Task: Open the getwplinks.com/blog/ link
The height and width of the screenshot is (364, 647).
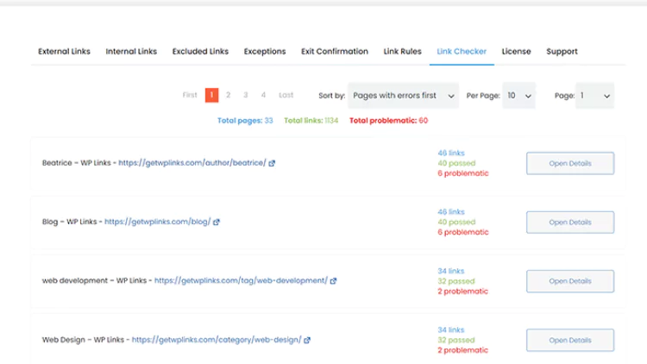Action: 157,222
